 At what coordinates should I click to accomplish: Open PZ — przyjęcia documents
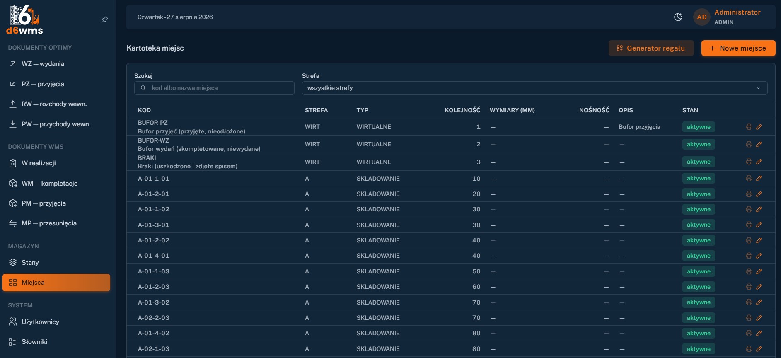coord(56,84)
